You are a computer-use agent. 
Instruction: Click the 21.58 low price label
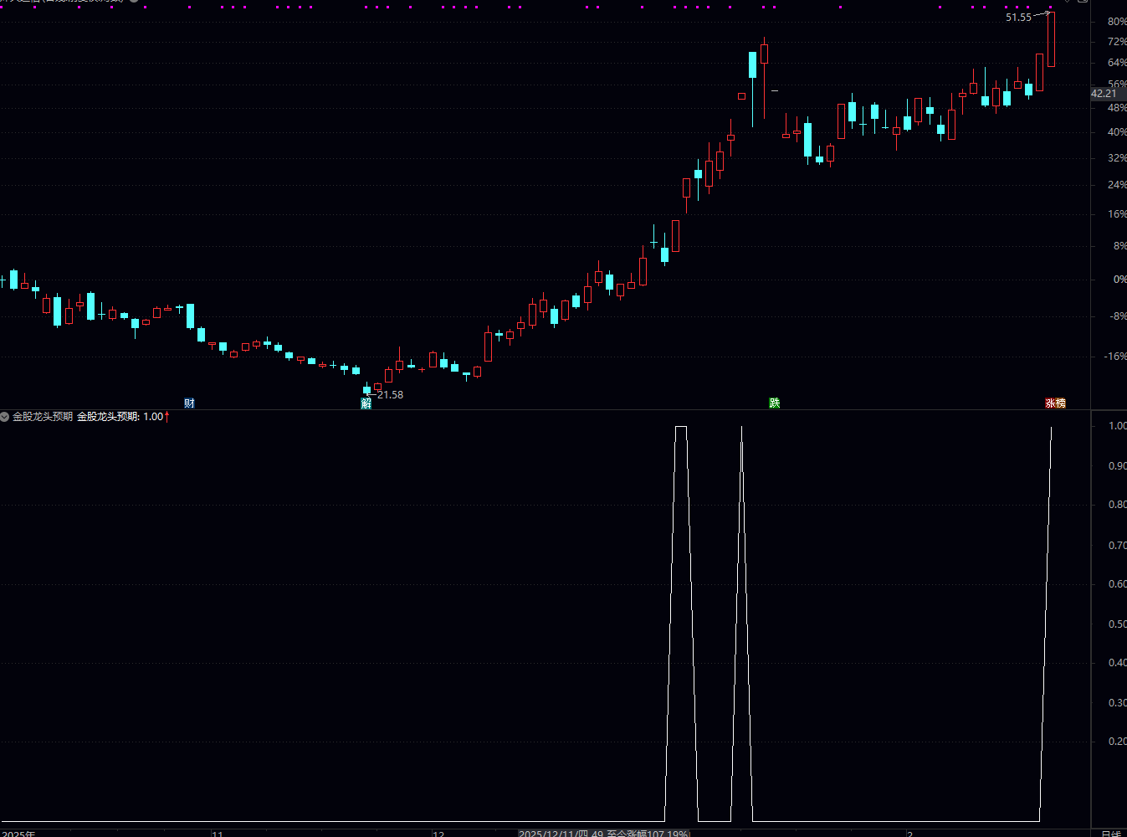click(x=390, y=395)
